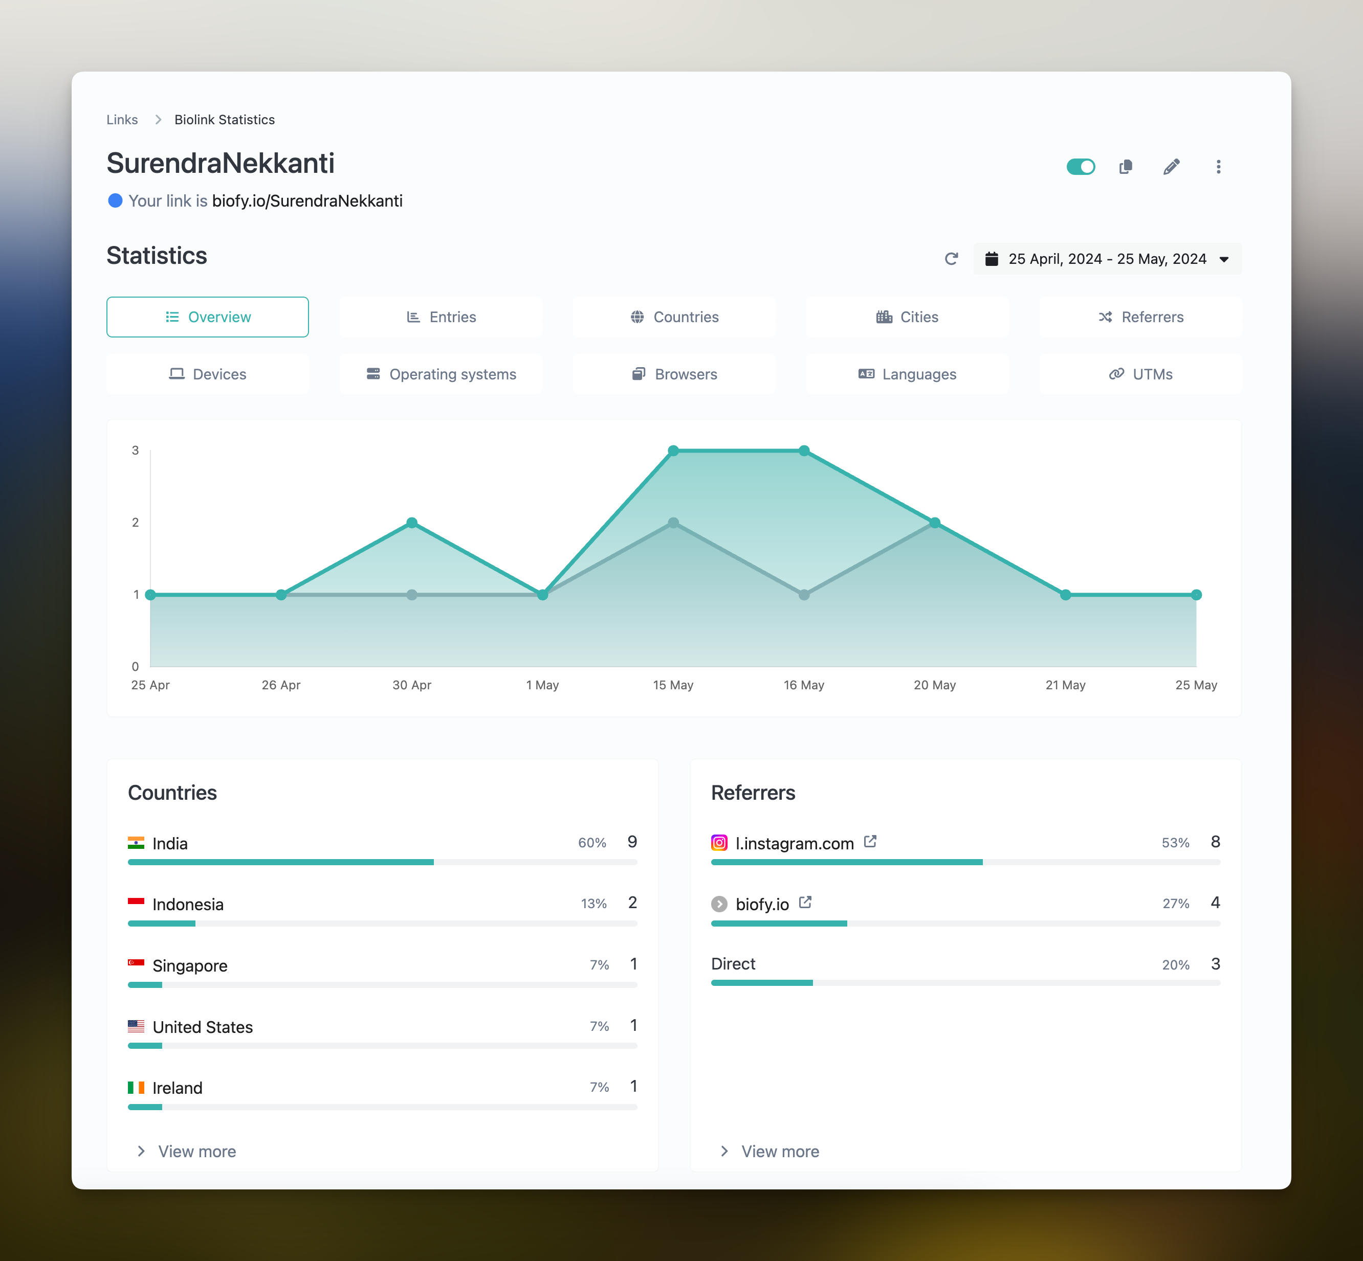Click the blue info dot icon
Image resolution: width=1363 pixels, height=1261 pixels.
pos(116,200)
